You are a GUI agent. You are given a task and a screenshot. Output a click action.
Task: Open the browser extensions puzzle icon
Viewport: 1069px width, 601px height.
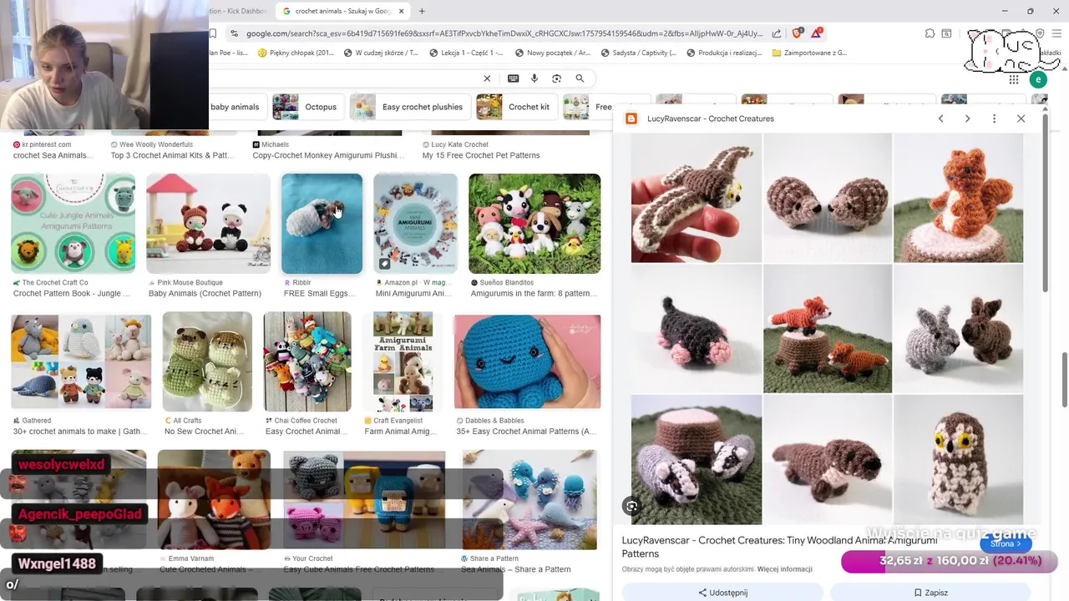click(930, 33)
